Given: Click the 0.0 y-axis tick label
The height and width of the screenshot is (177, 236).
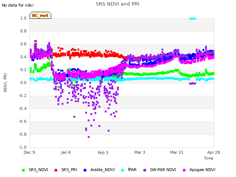Looking at the screenshot, I should tap(23, 83).
